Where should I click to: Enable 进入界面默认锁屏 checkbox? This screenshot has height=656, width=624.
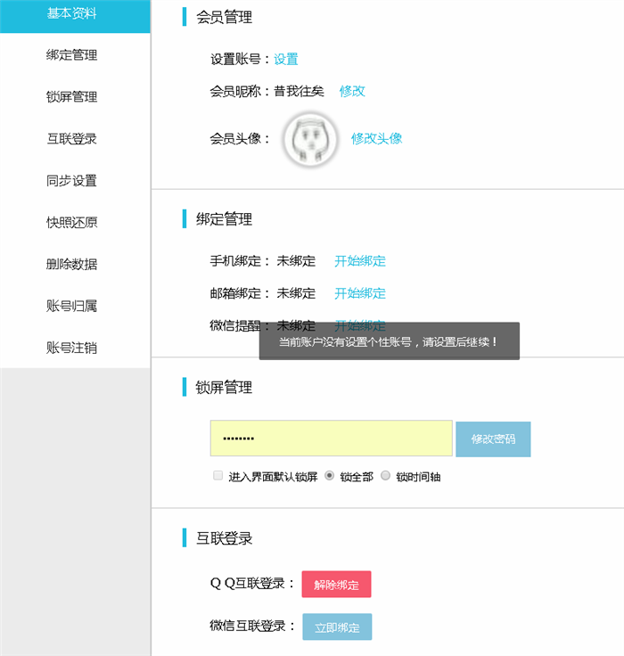218,476
